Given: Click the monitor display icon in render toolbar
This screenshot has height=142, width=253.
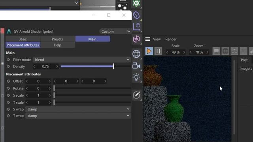Looking at the screenshot, I should point(216,51).
